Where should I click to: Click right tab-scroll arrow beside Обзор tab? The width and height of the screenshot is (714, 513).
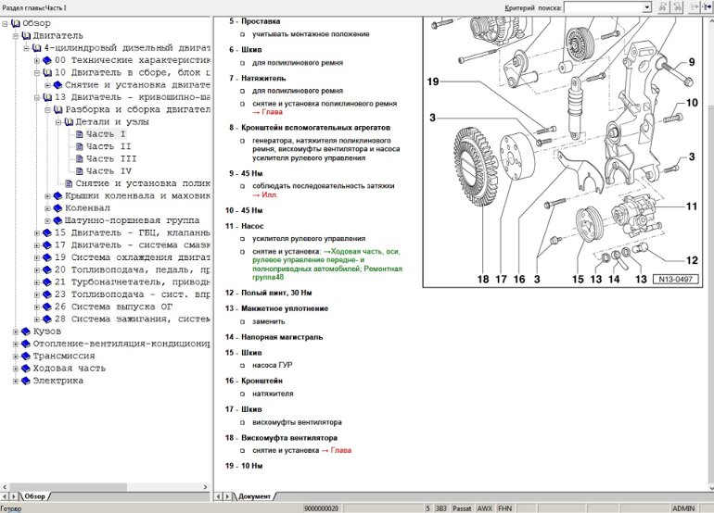pyautogui.click(x=14, y=496)
